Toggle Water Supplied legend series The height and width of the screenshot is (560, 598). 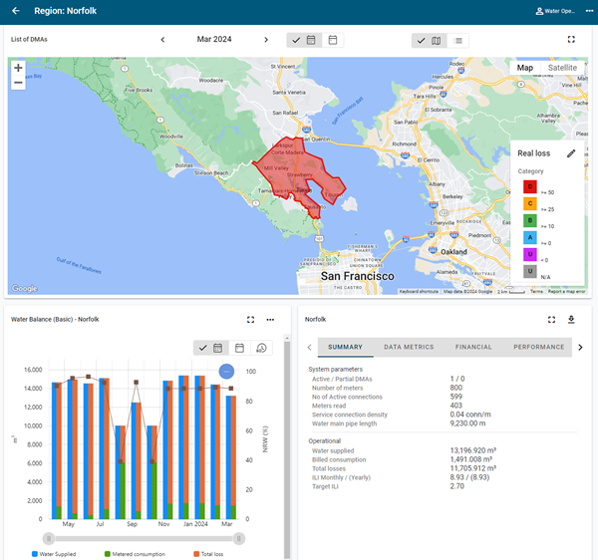pos(54,554)
